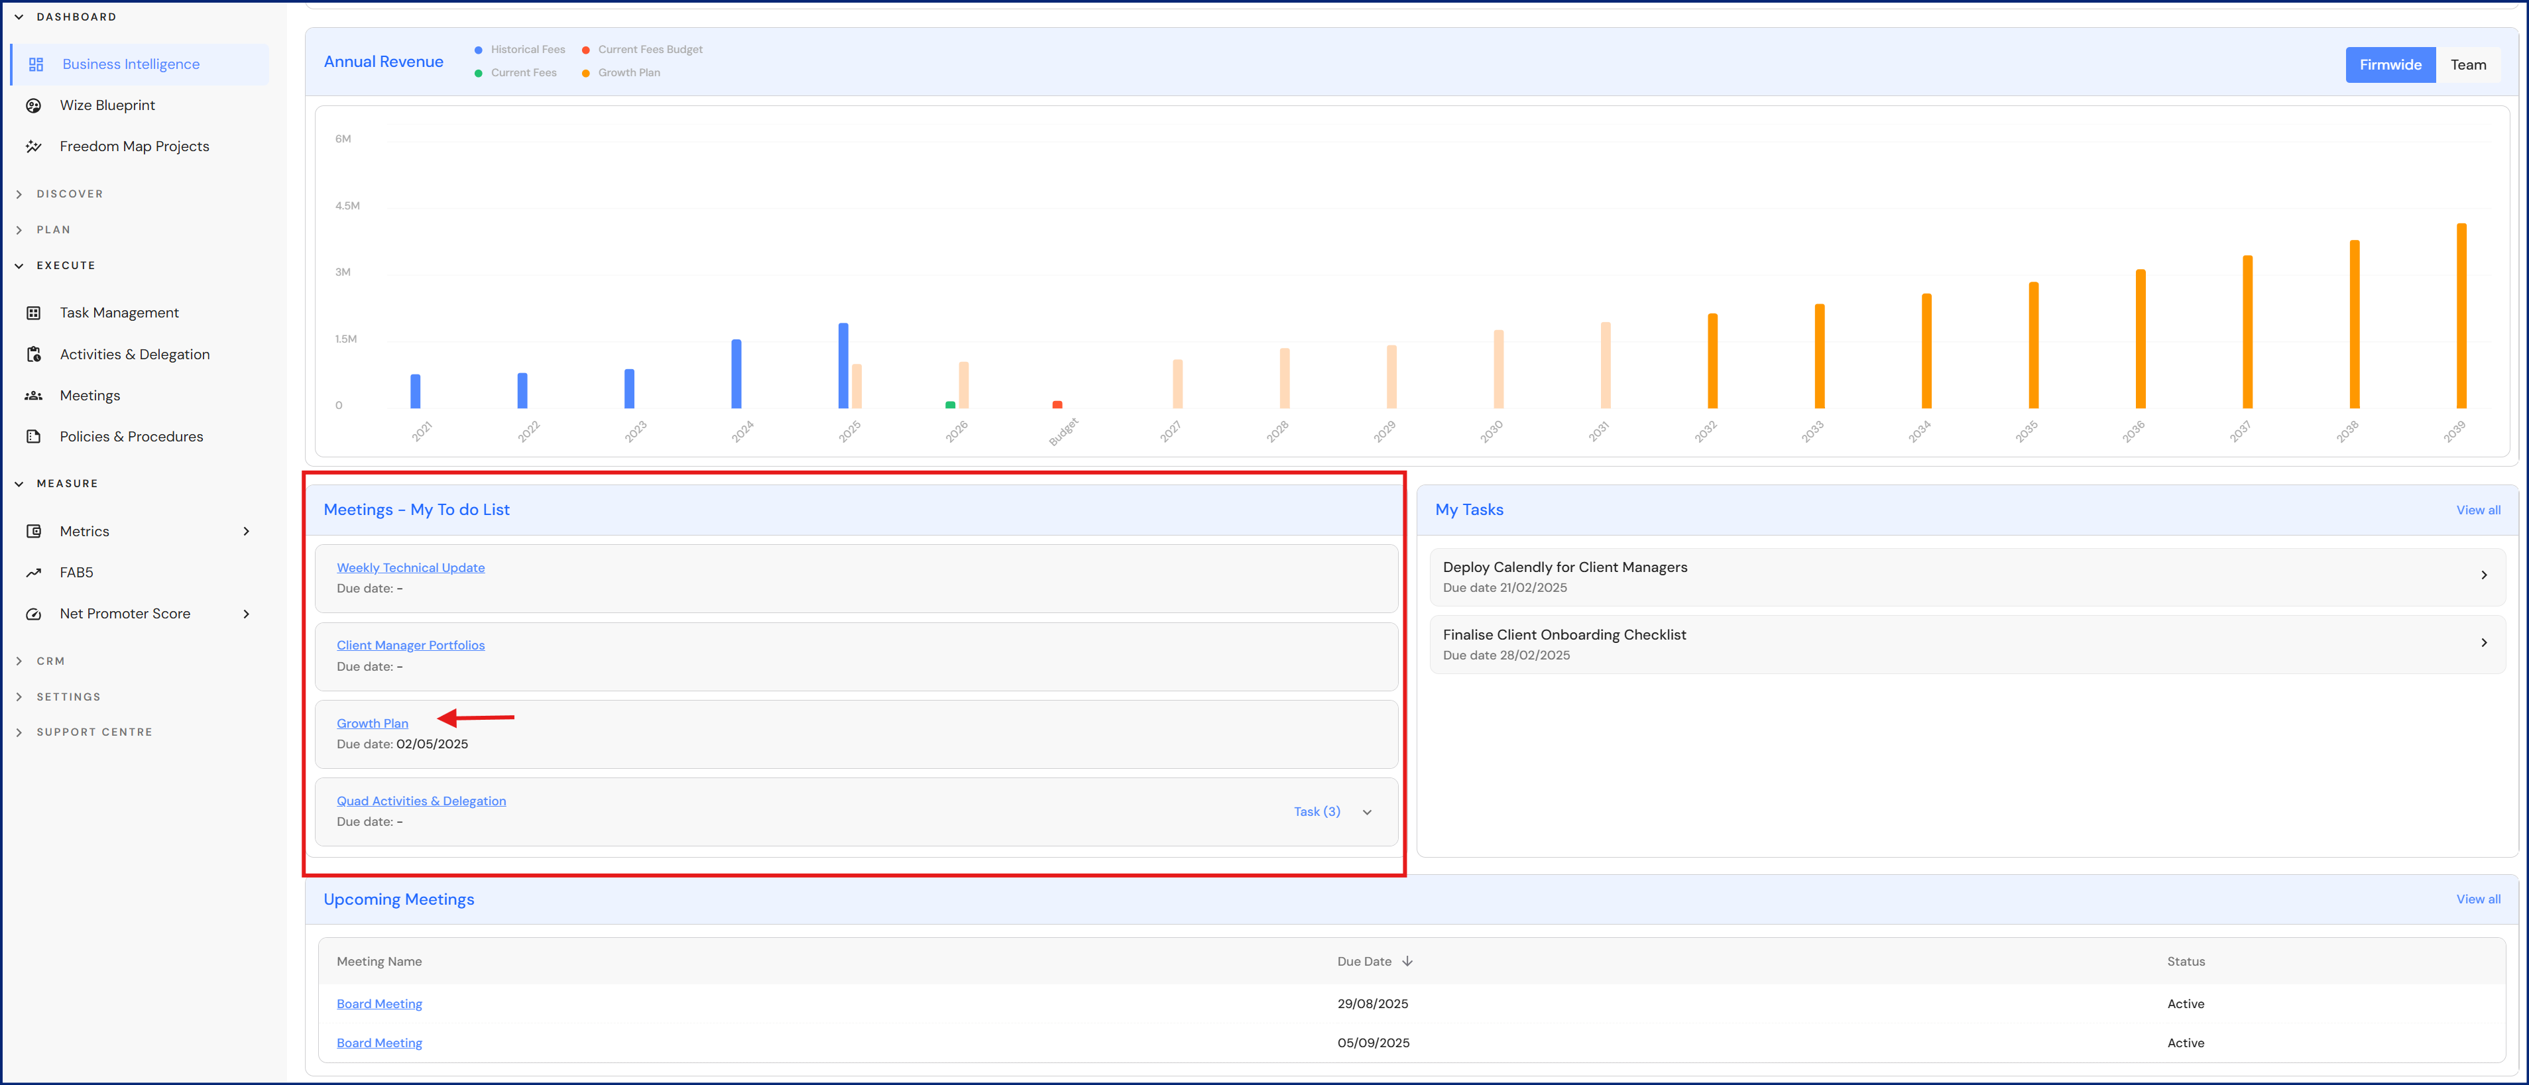Collapse the EXECUTE sidebar section
Image resolution: width=2529 pixels, height=1085 pixels.
tap(19, 266)
